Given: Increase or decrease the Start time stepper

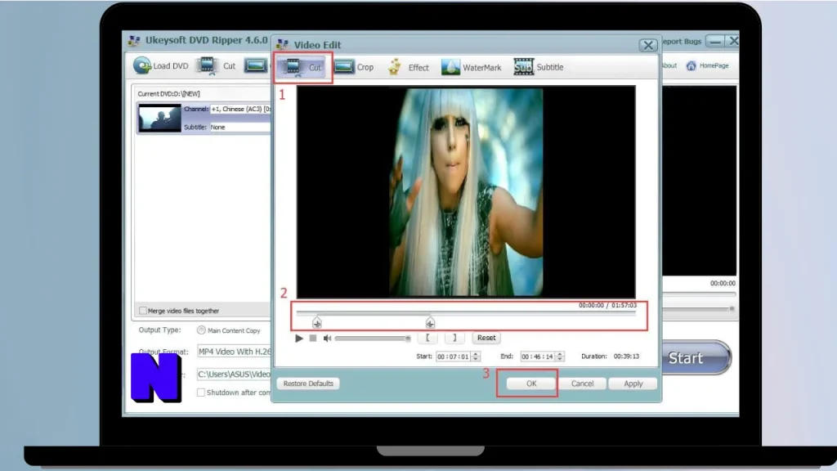Looking at the screenshot, I should click(x=476, y=357).
